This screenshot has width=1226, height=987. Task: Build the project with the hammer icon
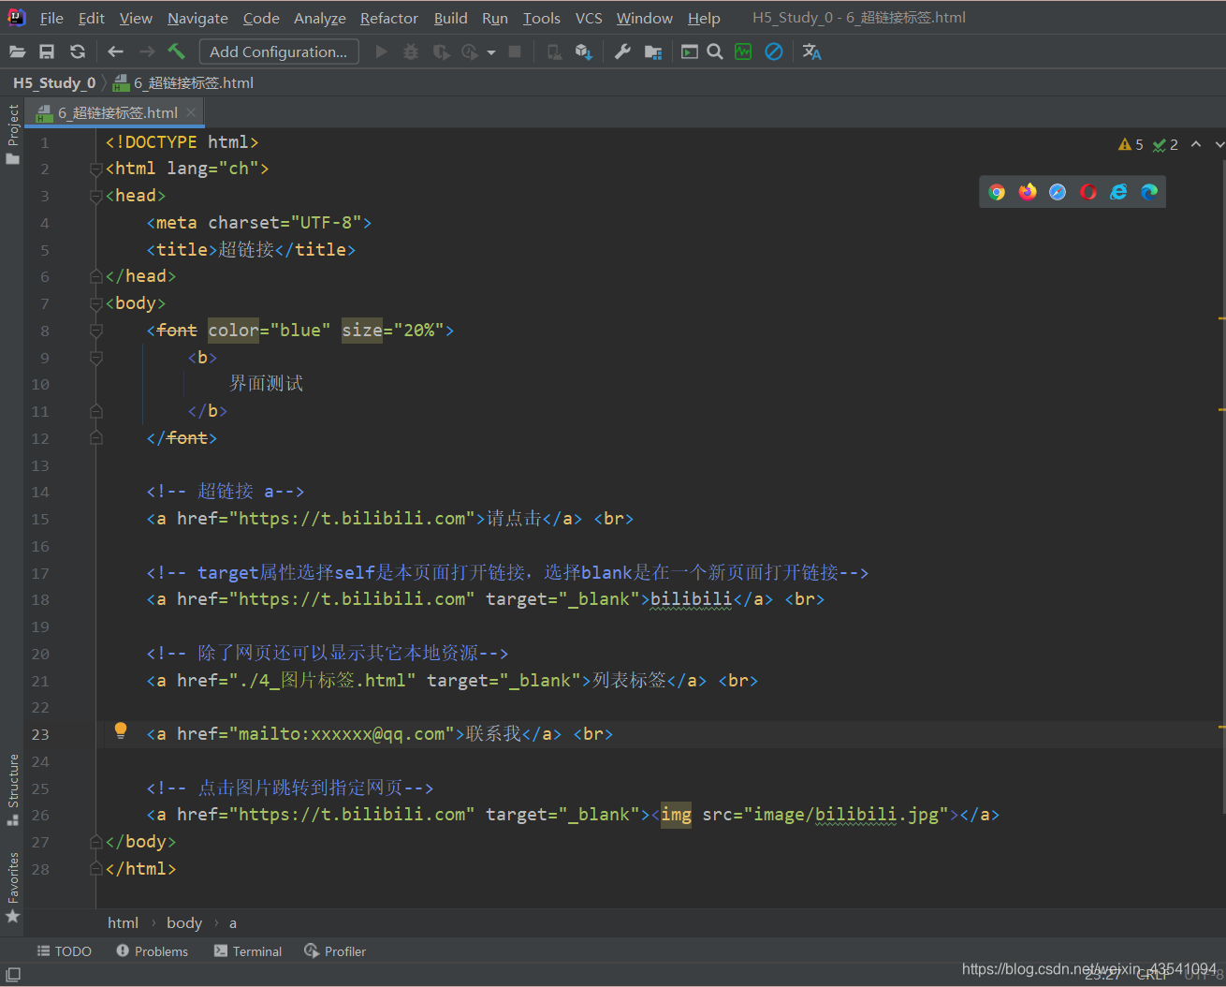176,52
